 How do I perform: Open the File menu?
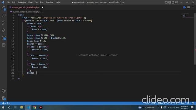[8, 2]
